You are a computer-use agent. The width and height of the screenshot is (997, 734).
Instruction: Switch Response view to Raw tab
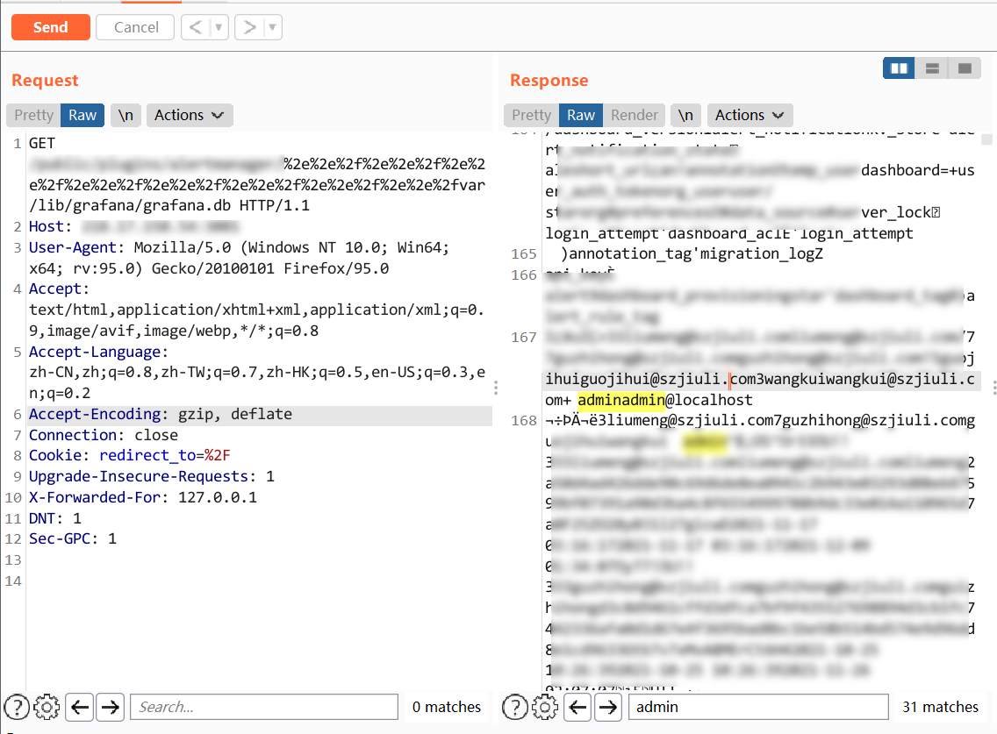pyautogui.click(x=580, y=115)
